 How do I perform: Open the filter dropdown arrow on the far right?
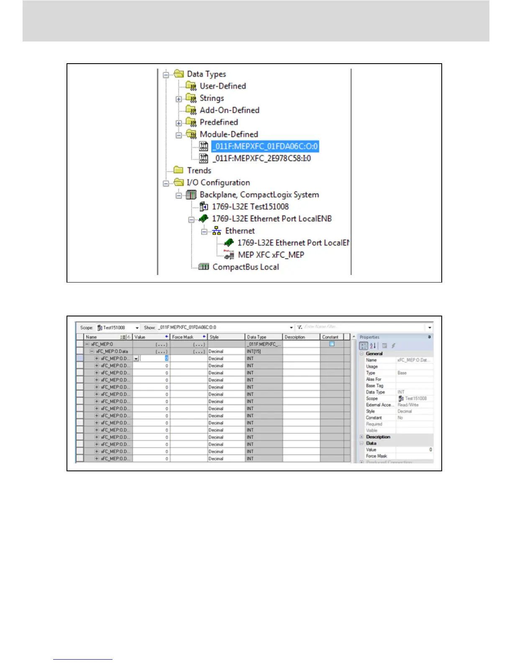click(430, 328)
